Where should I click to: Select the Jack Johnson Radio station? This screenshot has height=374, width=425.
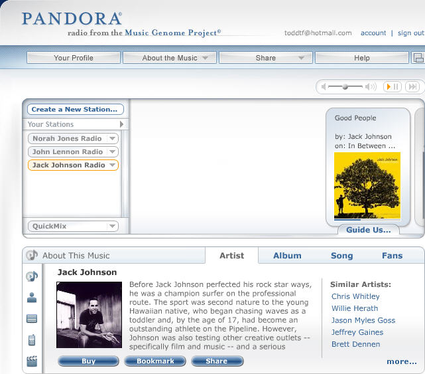69,165
